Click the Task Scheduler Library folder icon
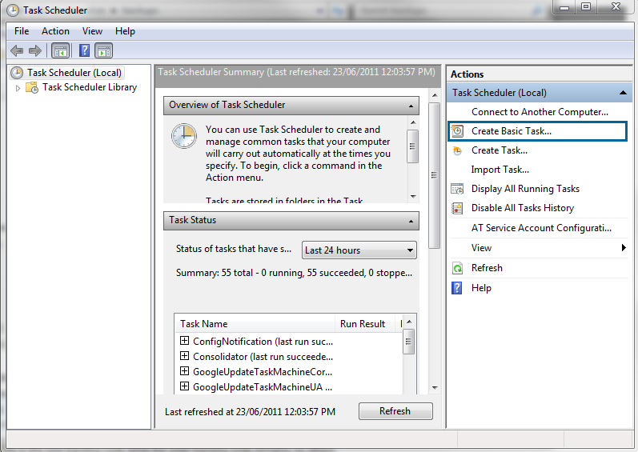The width and height of the screenshot is (638, 452). (32, 87)
